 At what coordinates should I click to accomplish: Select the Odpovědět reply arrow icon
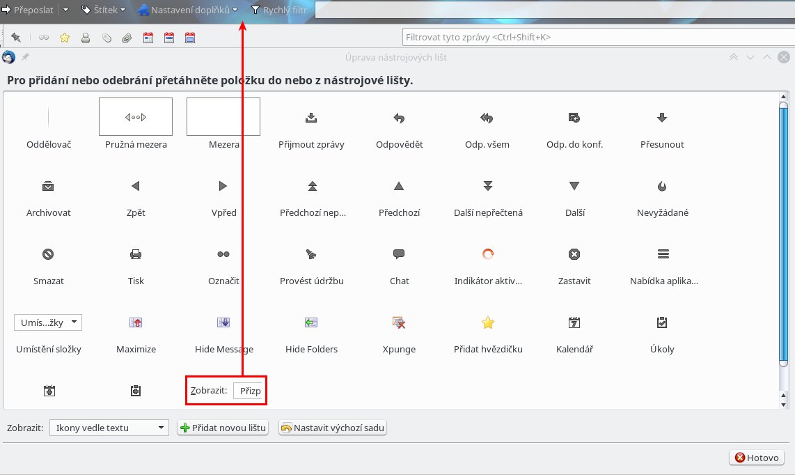(x=399, y=118)
